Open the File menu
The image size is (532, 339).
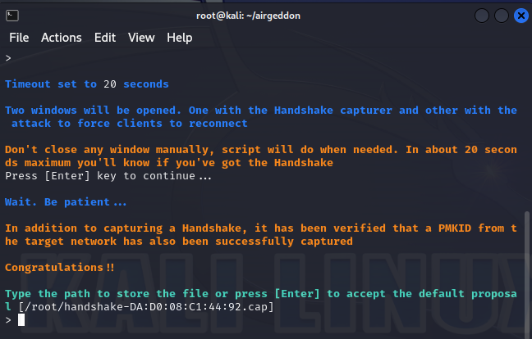pyautogui.click(x=19, y=38)
